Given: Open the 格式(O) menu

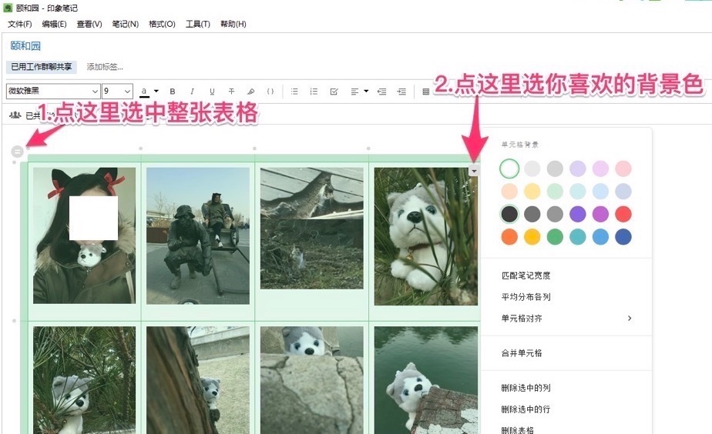Looking at the screenshot, I should point(162,24).
